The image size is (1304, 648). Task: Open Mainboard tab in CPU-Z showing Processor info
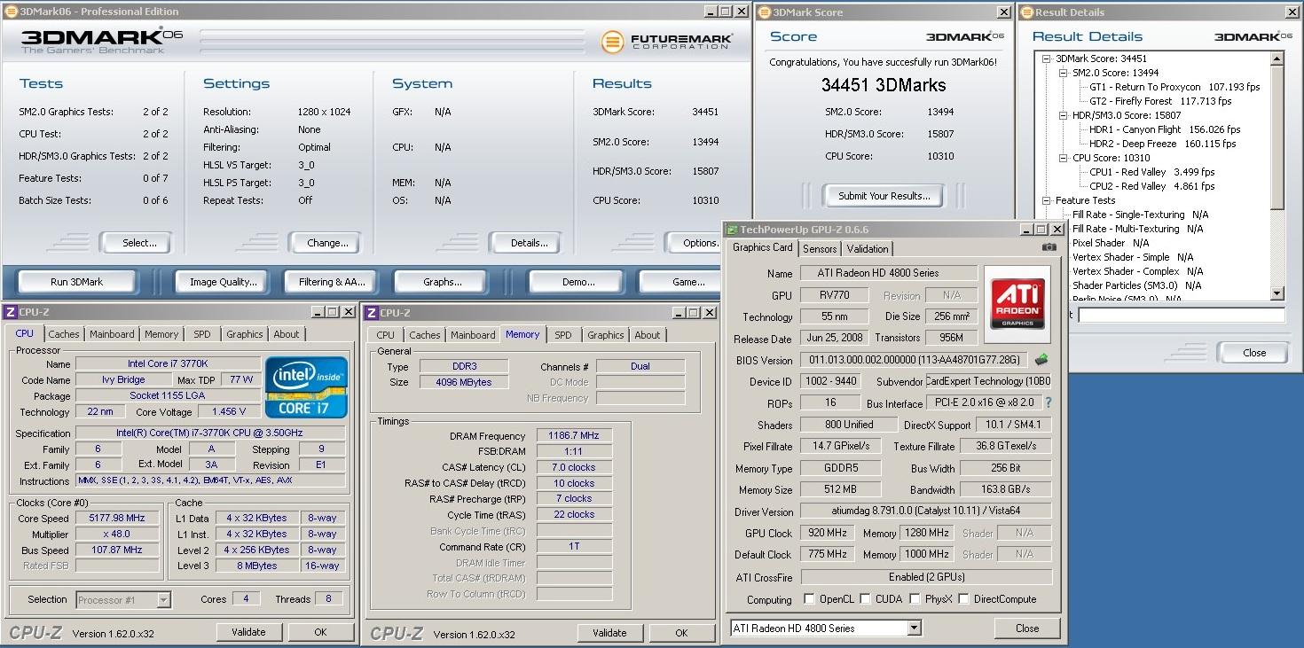[x=112, y=334]
